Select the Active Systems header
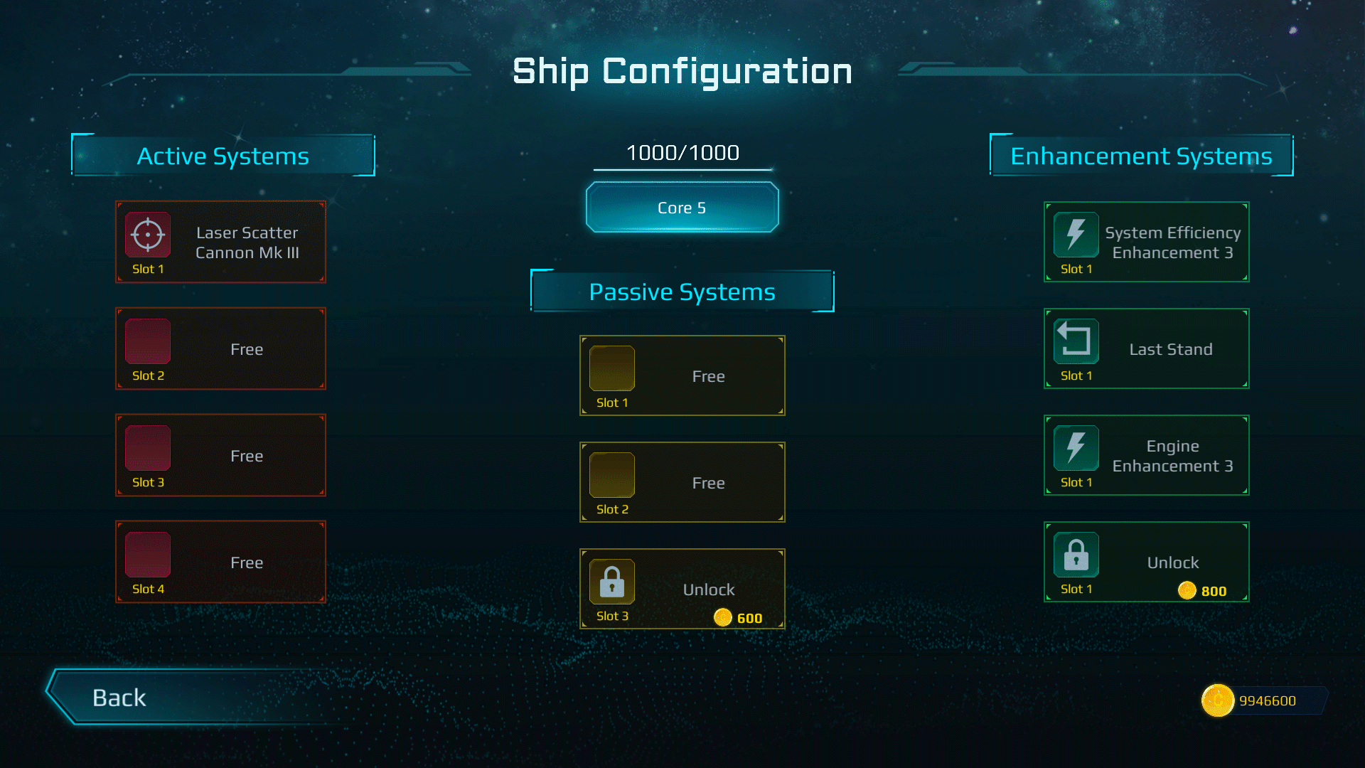This screenshot has width=1365, height=768. [x=223, y=156]
